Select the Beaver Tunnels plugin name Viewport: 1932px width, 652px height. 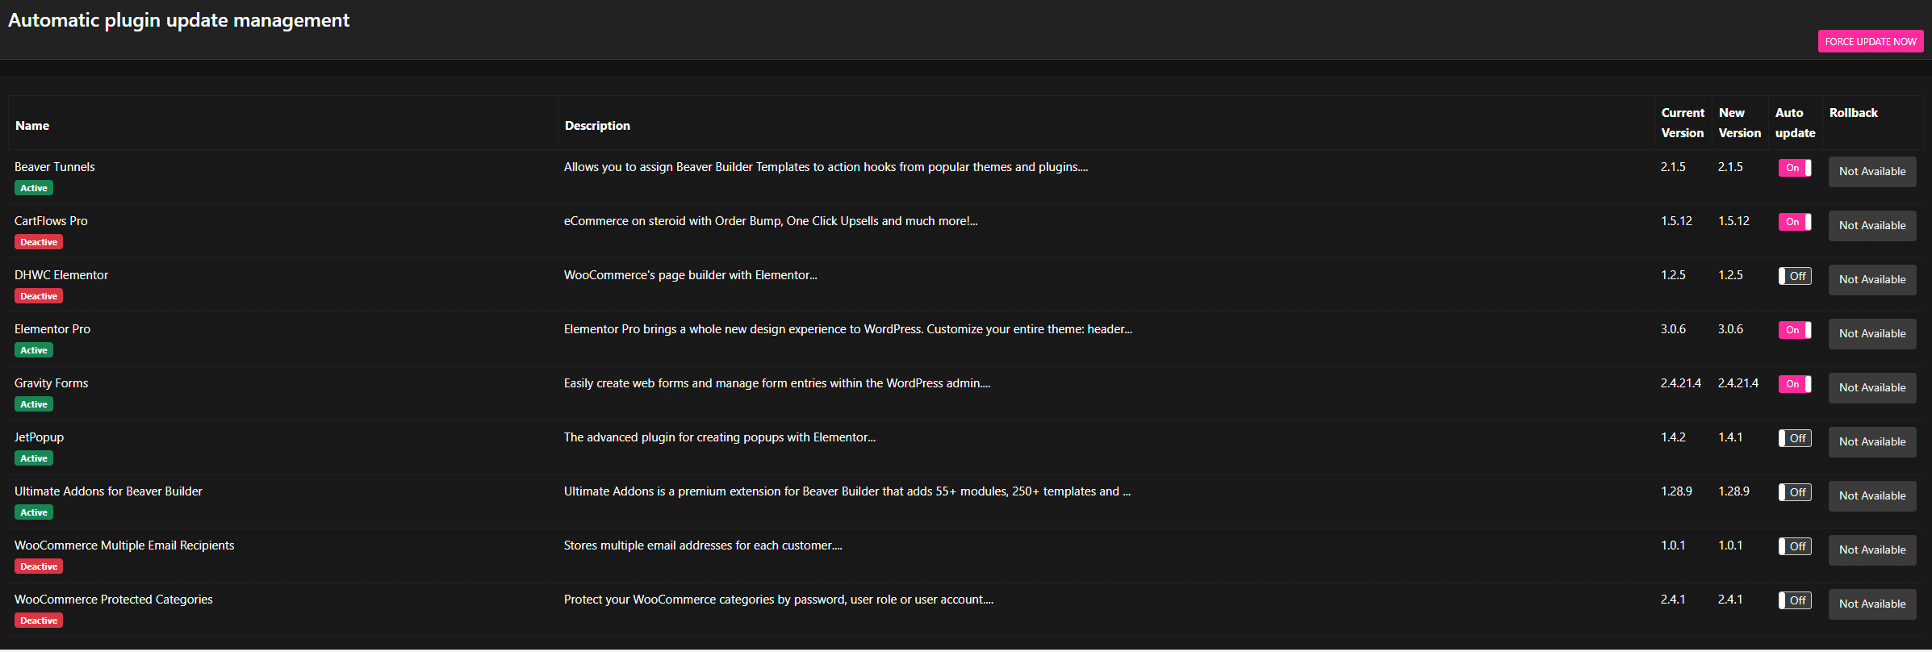pyautogui.click(x=55, y=167)
